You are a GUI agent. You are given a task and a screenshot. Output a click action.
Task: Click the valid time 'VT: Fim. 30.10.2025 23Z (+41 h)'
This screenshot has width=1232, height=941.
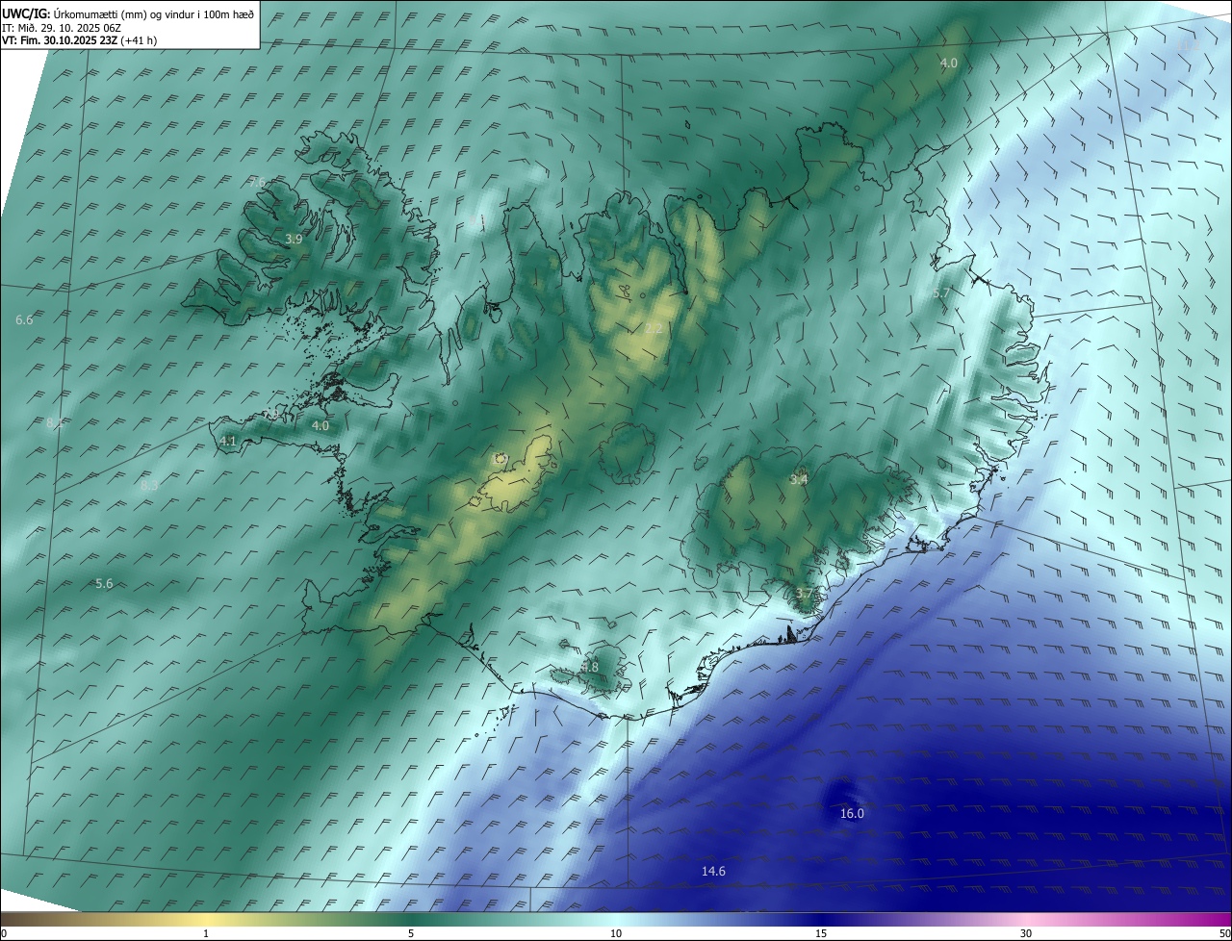tap(80, 40)
